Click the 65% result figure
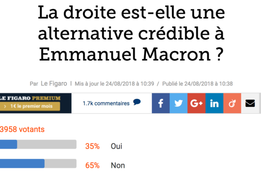Image resolution: width=261 pixels, height=174 pixels. pos(92,166)
